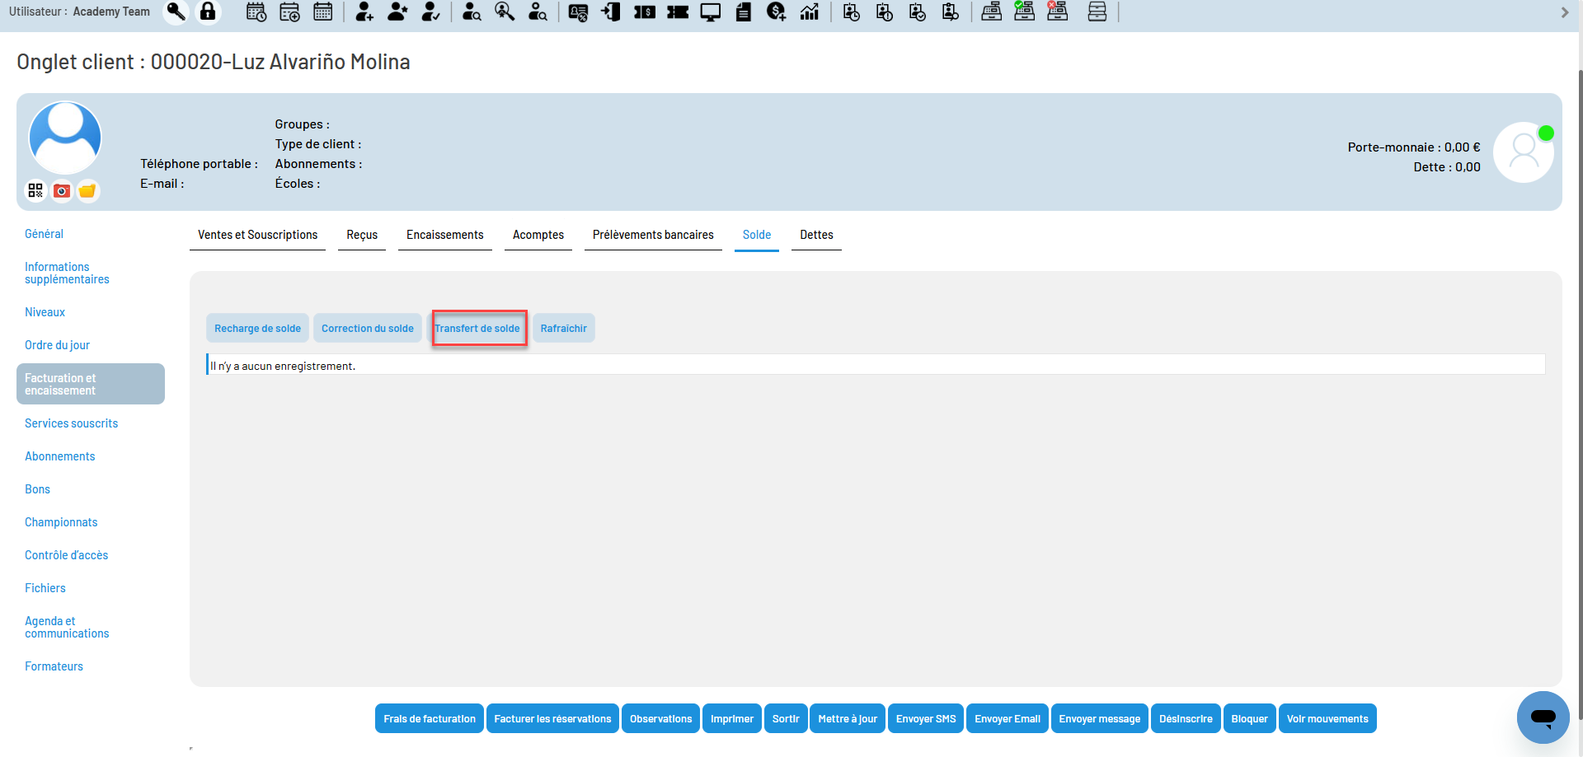Click the Facturer les réservations button
Viewport: 1583px width, 757px height.
[552, 718]
